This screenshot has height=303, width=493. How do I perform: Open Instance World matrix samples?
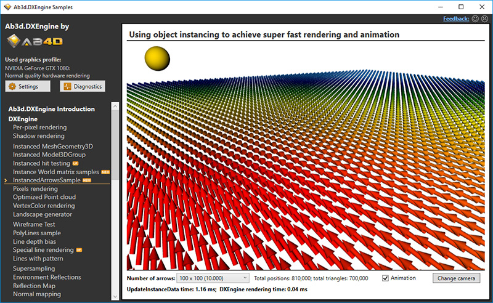pos(55,172)
